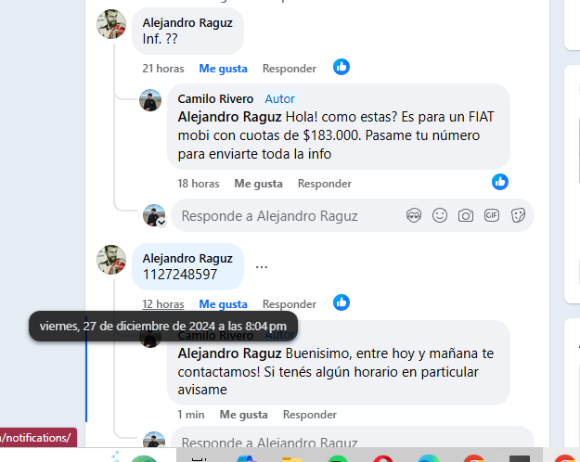Attach a photo using the camera icon
The image size is (580, 462).
tap(465, 215)
